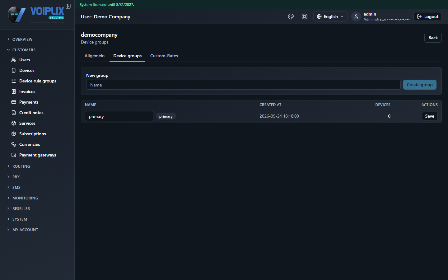Select the Device groups tab
Image resolution: width=448 pixels, height=280 pixels.
(x=127, y=56)
